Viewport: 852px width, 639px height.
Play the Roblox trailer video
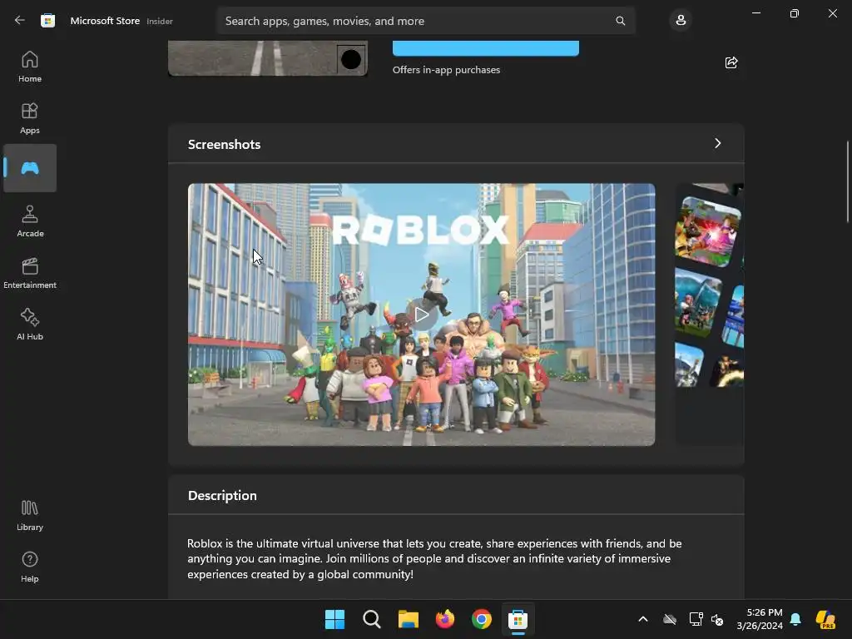coord(421,314)
